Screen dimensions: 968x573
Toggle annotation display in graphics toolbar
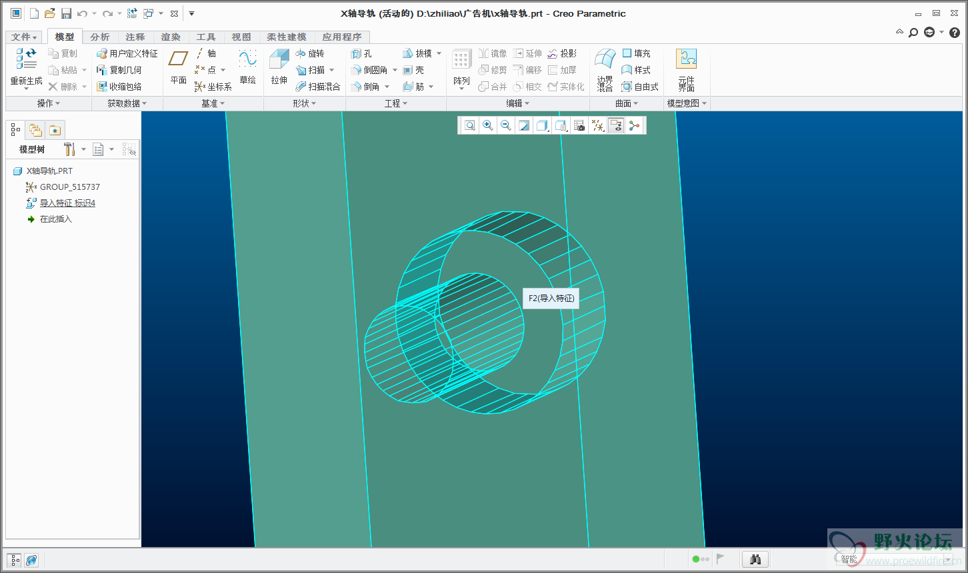click(616, 125)
